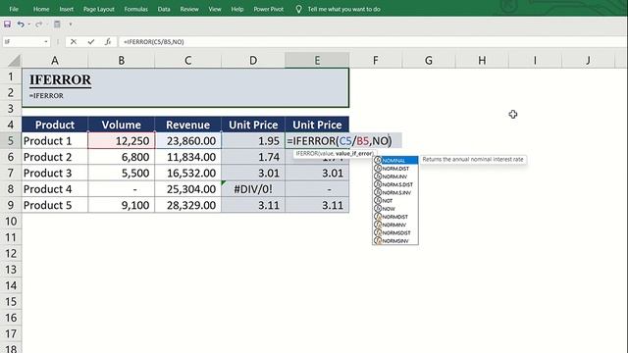Select NOMINAL in function autocomplete list

(395, 160)
